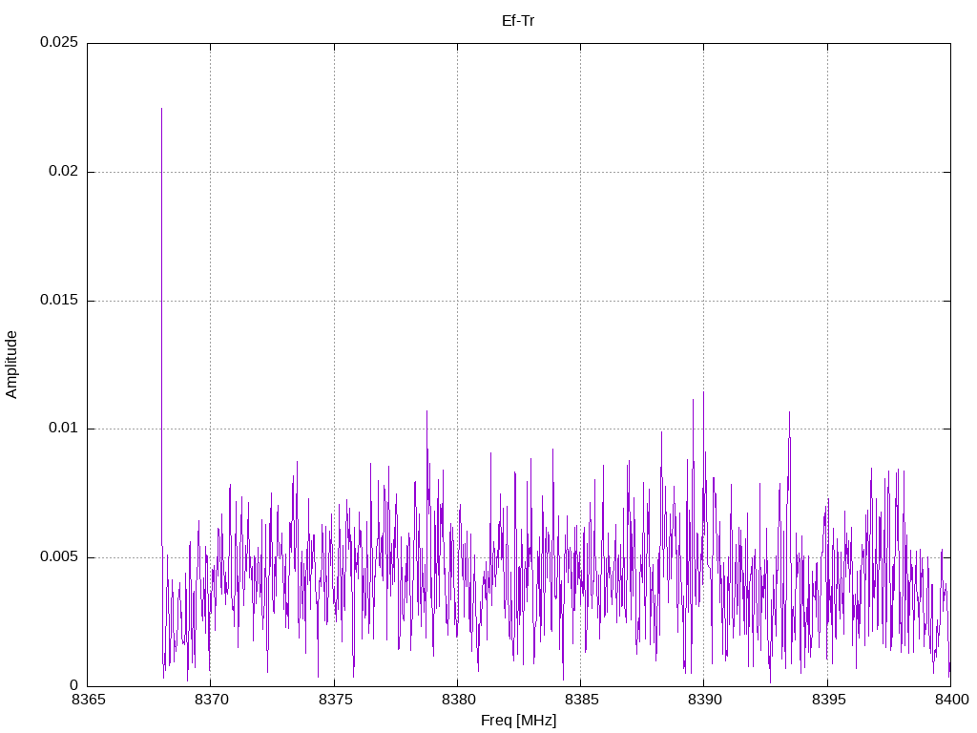Image resolution: width=977 pixels, height=733 pixels.
Task: Click the 0.01 y-axis tick label
Action: tap(64, 429)
